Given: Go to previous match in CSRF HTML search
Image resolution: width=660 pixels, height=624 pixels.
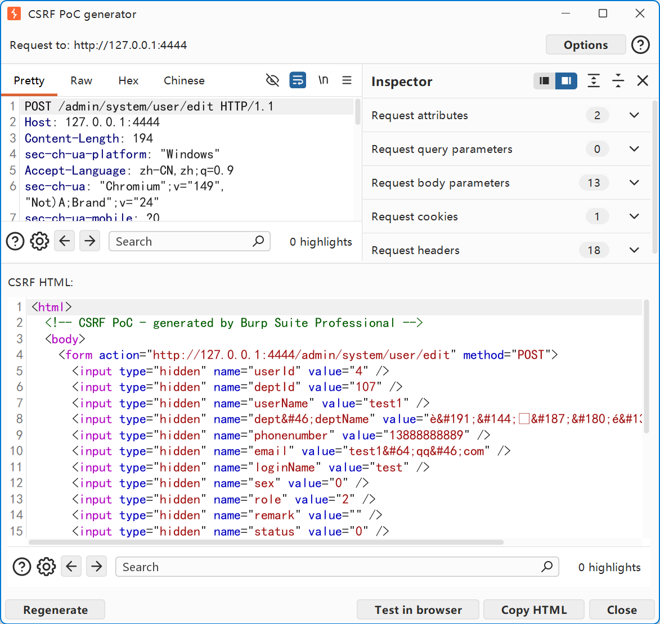Looking at the screenshot, I should [71, 567].
